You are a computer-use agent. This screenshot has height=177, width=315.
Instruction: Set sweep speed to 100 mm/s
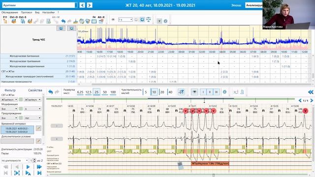coord(113,92)
